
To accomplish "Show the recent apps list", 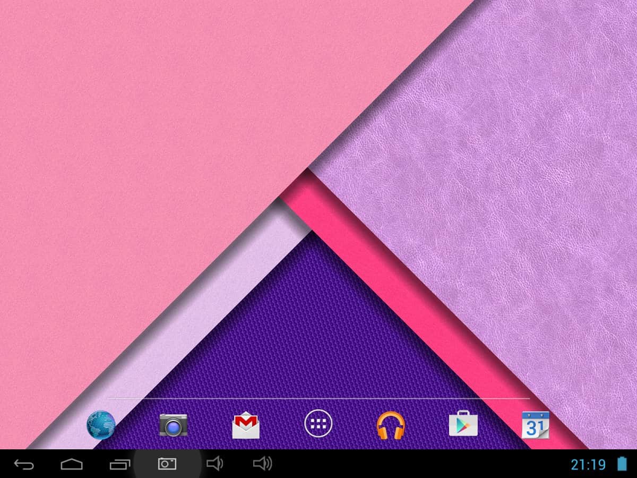I will tap(119, 465).
